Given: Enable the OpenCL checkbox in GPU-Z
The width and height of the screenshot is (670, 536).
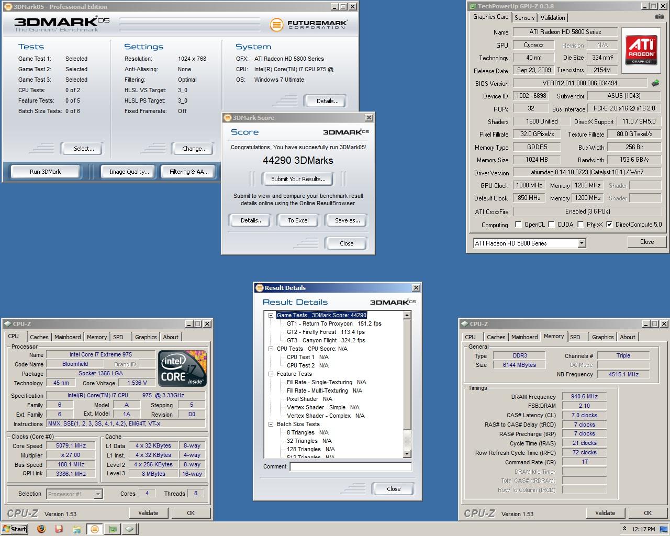Looking at the screenshot, I should pyautogui.click(x=518, y=225).
